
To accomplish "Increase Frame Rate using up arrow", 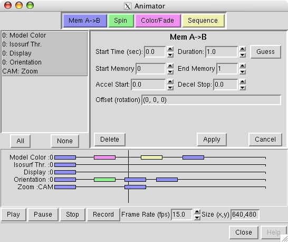I will click(197, 212).
